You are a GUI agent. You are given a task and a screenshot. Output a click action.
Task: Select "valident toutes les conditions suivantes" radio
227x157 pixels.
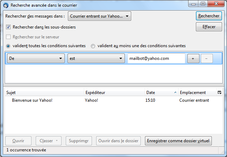point(8,46)
